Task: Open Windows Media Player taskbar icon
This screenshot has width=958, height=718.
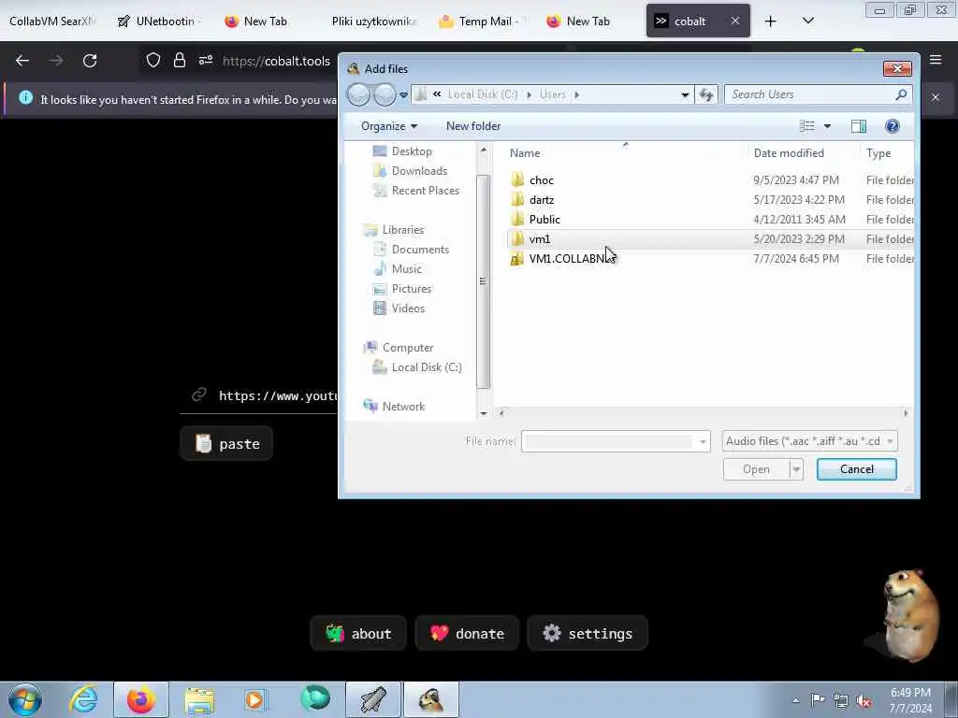Action: click(x=255, y=699)
